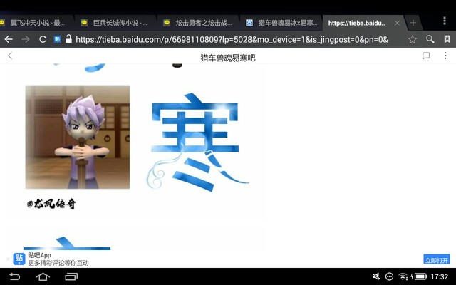Click the 贴吧App logo icon in banner
The image size is (456, 285).
click(x=19, y=259)
